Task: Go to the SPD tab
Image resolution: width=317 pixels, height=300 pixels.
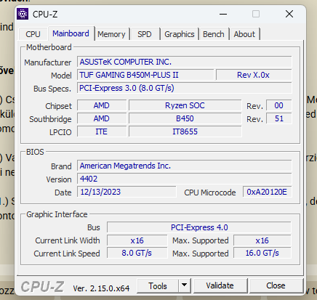Action: [145, 34]
